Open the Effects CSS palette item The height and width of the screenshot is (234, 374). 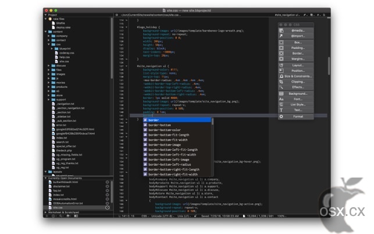(295, 87)
